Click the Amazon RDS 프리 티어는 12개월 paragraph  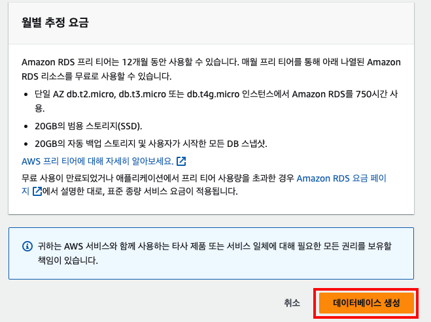pyautogui.click(x=211, y=69)
